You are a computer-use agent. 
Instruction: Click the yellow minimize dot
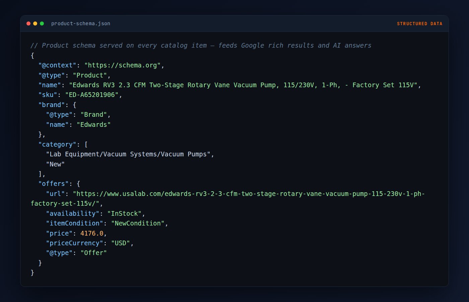35,23
